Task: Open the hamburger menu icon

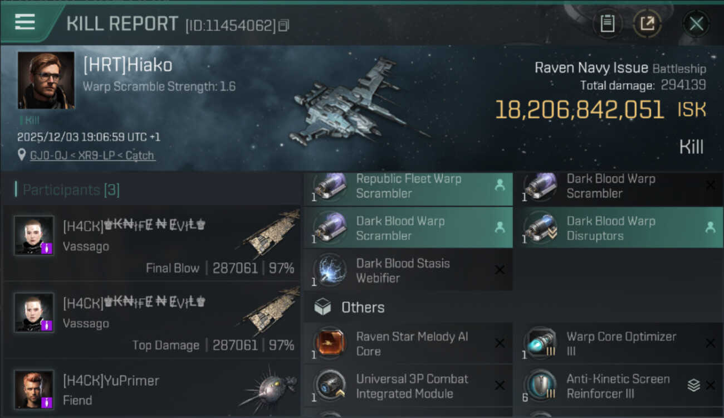Action: click(25, 22)
